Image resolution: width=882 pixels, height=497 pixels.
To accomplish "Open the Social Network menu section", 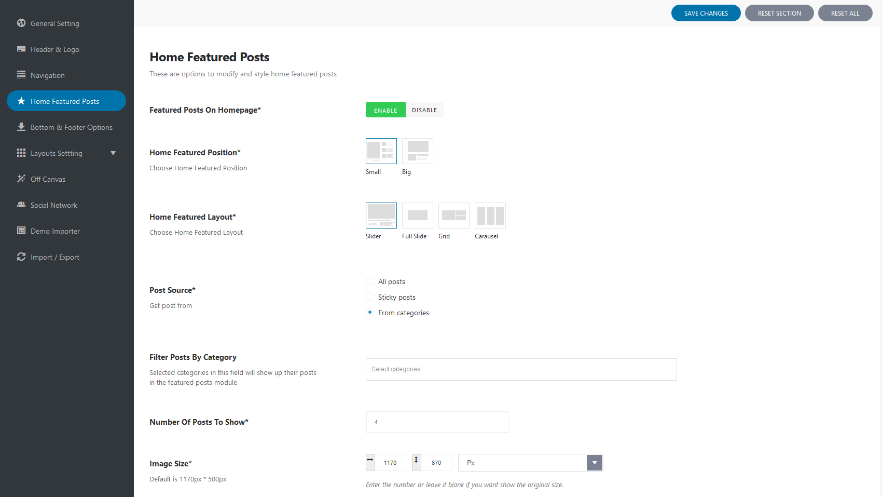I will pyautogui.click(x=54, y=205).
